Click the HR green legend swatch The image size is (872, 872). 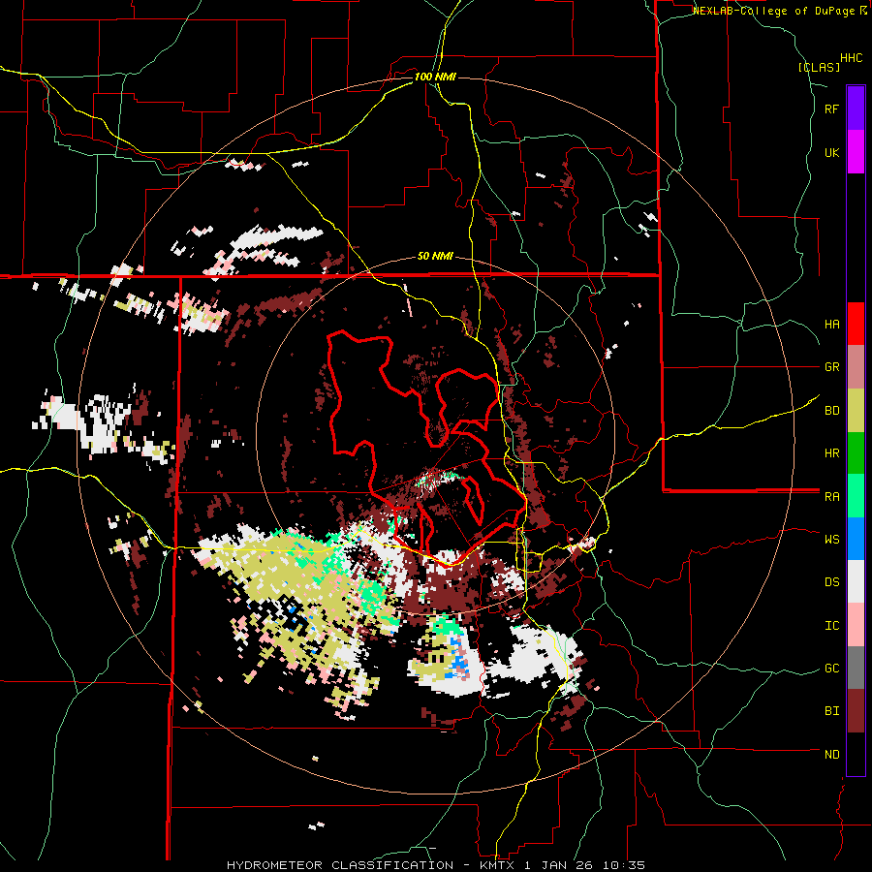click(856, 452)
